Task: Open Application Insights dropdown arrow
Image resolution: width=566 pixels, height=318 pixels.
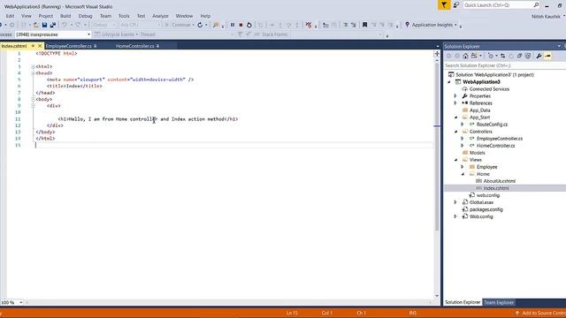Action: pyautogui.click(x=455, y=25)
